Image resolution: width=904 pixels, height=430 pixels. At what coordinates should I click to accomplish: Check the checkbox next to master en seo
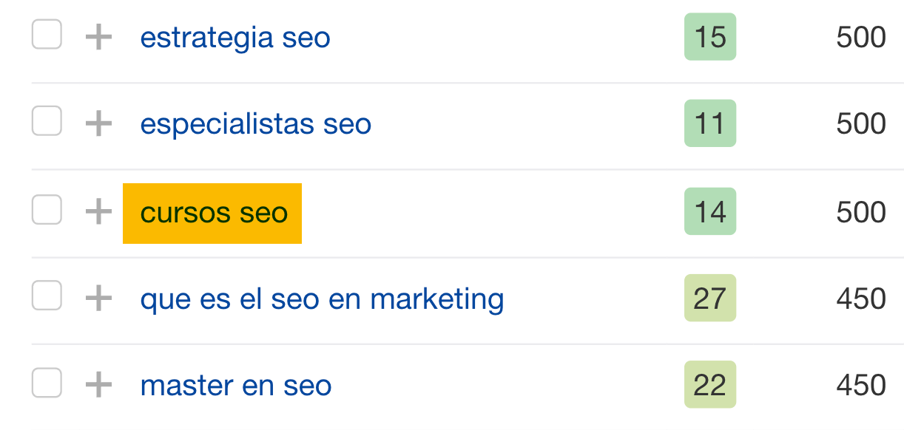point(46,384)
